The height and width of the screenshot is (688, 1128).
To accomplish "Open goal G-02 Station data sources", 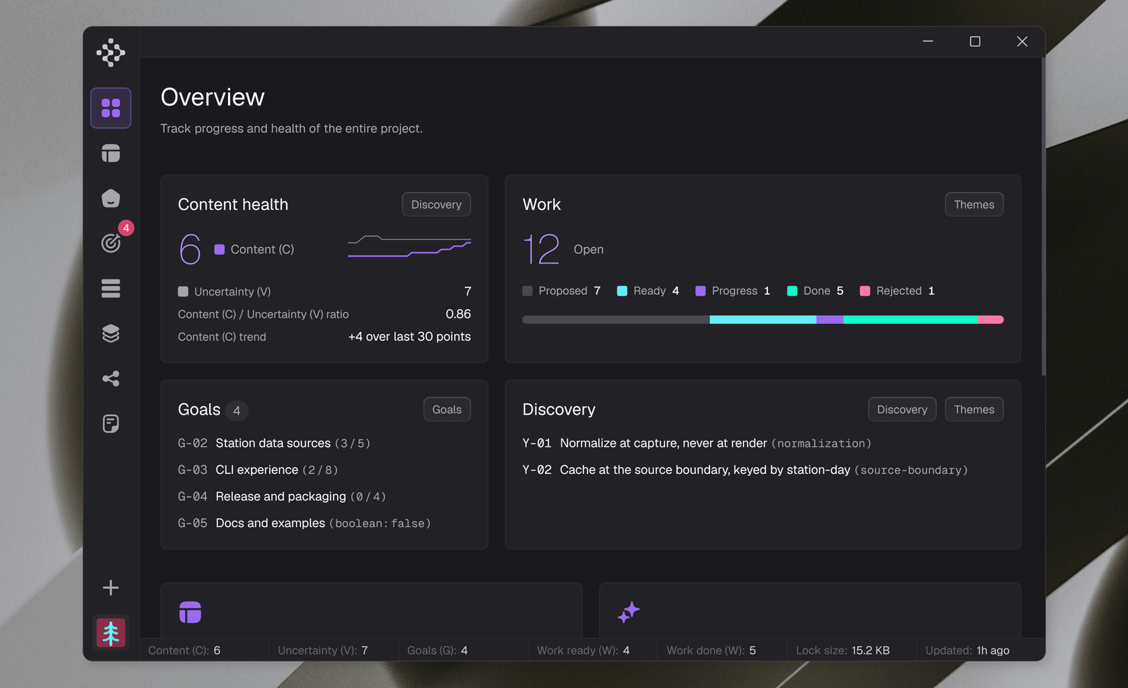I will (274, 443).
